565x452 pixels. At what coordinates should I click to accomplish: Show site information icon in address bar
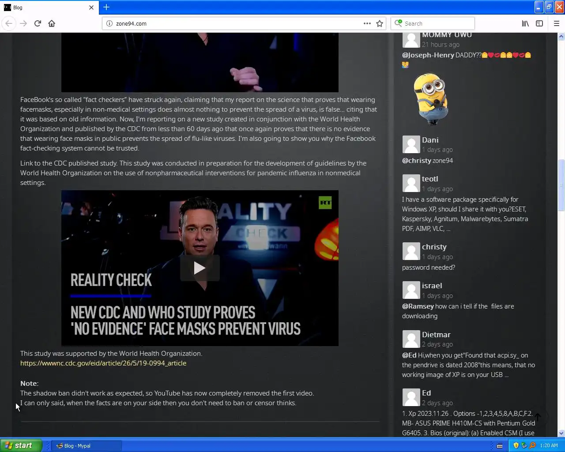(x=109, y=23)
